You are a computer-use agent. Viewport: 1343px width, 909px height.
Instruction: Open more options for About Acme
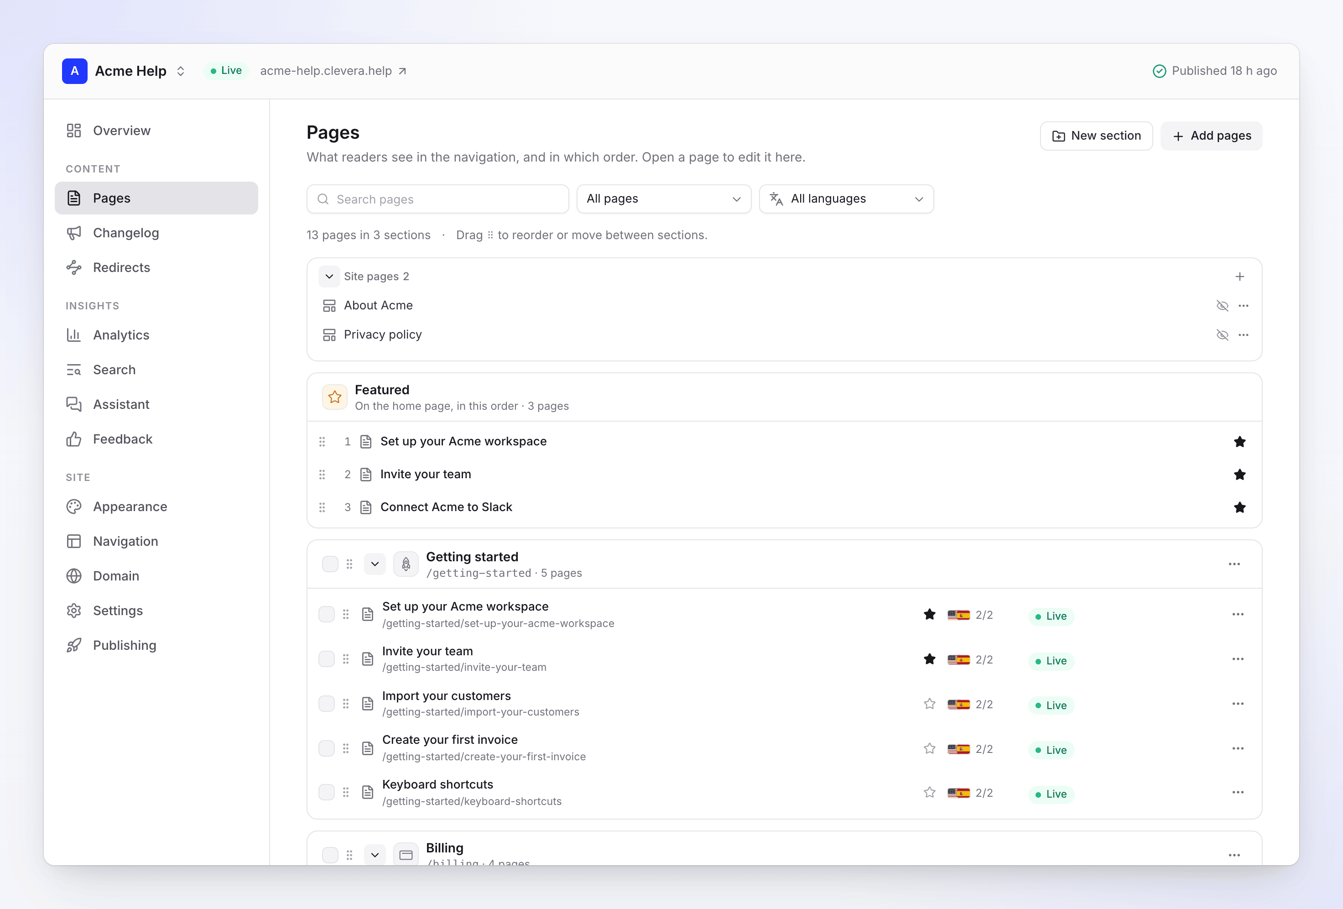coord(1244,305)
